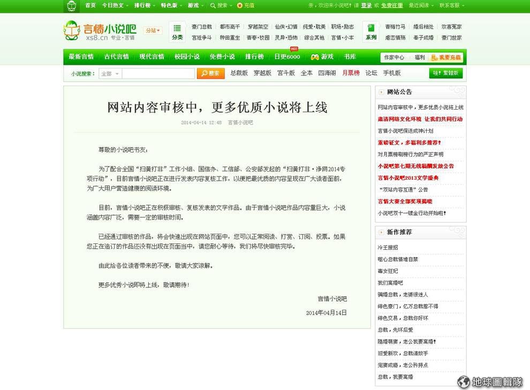The image size is (530, 390).
Task: Switch to traditional with 繁體版 button
Action: 445,73
